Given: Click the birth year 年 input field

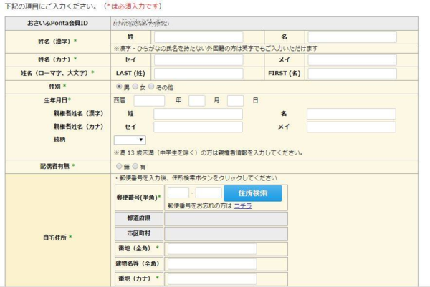Looking at the screenshot, I should point(149,101).
